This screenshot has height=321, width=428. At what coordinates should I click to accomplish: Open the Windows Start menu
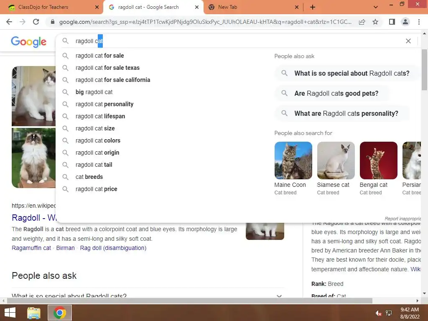pyautogui.click(x=10, y=313)
